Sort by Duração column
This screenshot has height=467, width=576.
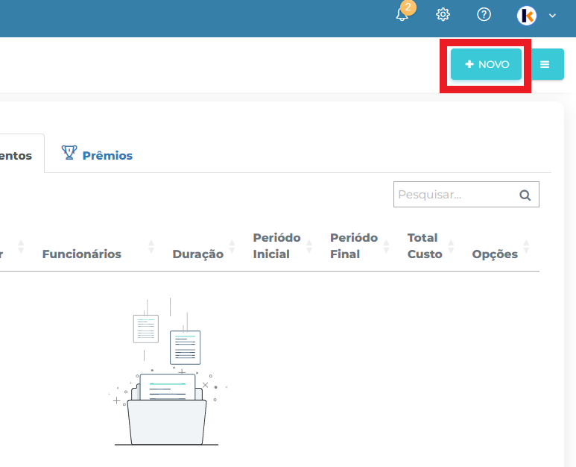click(198, 254)
